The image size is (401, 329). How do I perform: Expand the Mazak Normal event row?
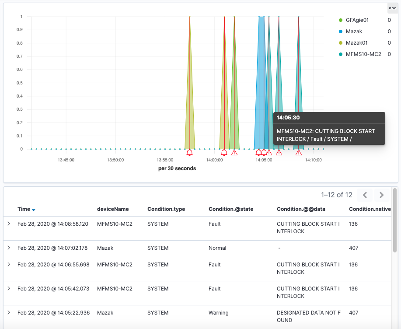coord(8,248)
